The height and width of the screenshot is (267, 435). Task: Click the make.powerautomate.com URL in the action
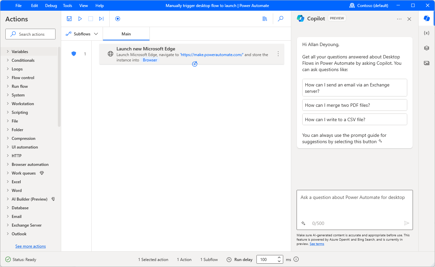(212, 55)
